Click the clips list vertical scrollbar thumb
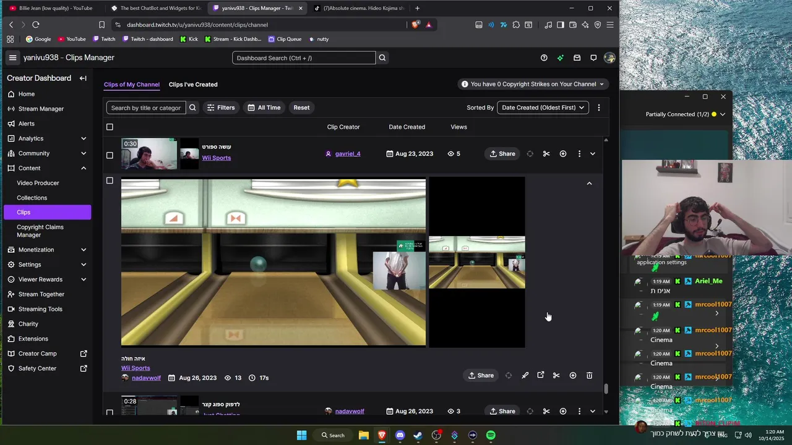Image resolution: width=792 pixels, height=445 pixels. pyautogui.click(x=606, y=389)
